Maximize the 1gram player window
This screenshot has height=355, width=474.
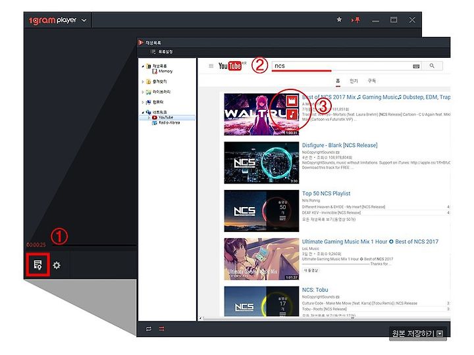394,20
